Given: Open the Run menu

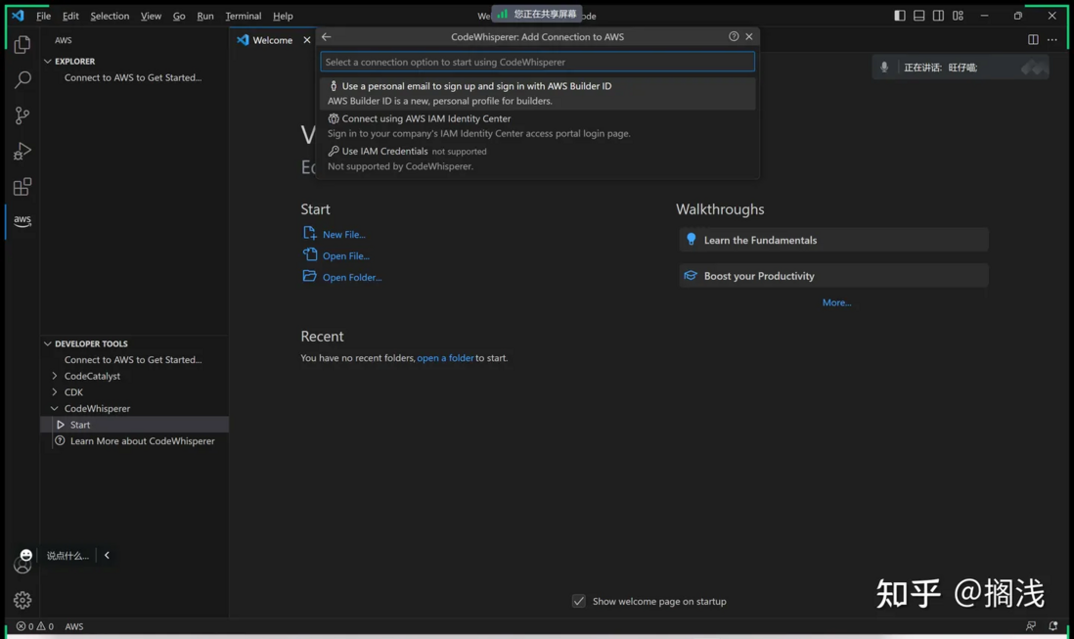Looking at the screenshot, I should 204,16.
